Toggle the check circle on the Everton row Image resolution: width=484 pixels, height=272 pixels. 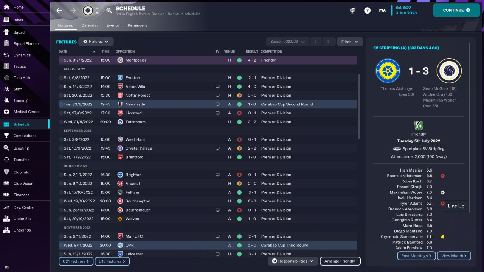[61, 78]
